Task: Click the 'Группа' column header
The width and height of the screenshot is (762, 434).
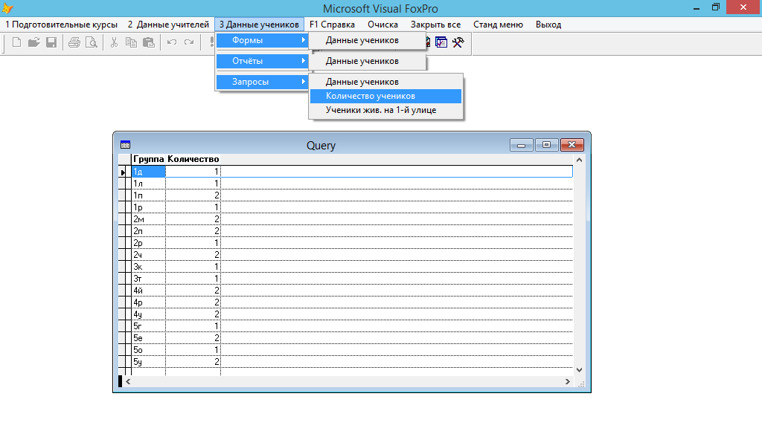Action: (x=149, y=159)
